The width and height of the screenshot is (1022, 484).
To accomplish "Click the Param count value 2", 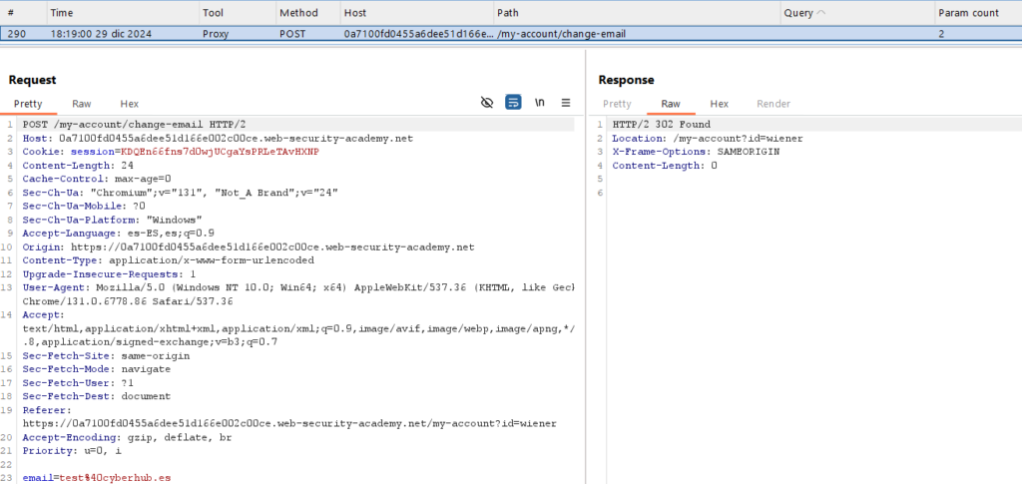I will pyautogui.click(x=942, y=34).
